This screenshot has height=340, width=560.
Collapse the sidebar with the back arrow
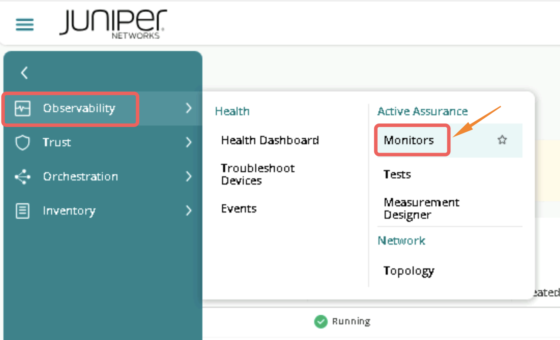tap(24, 73)
